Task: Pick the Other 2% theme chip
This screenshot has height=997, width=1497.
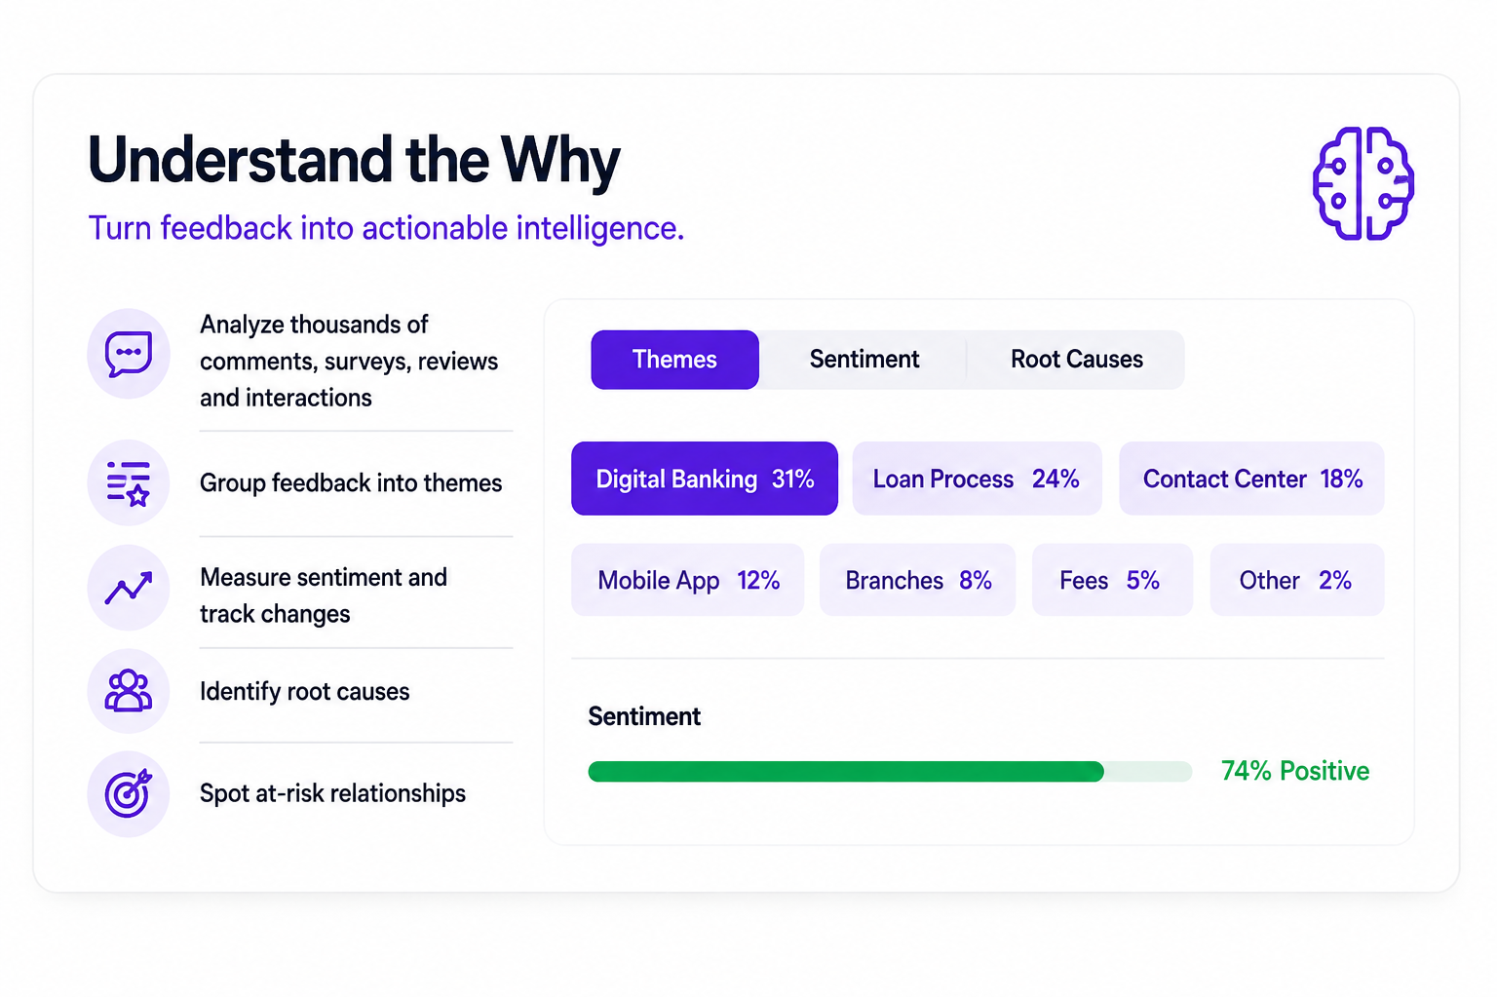Action: tap(1297, 580)
